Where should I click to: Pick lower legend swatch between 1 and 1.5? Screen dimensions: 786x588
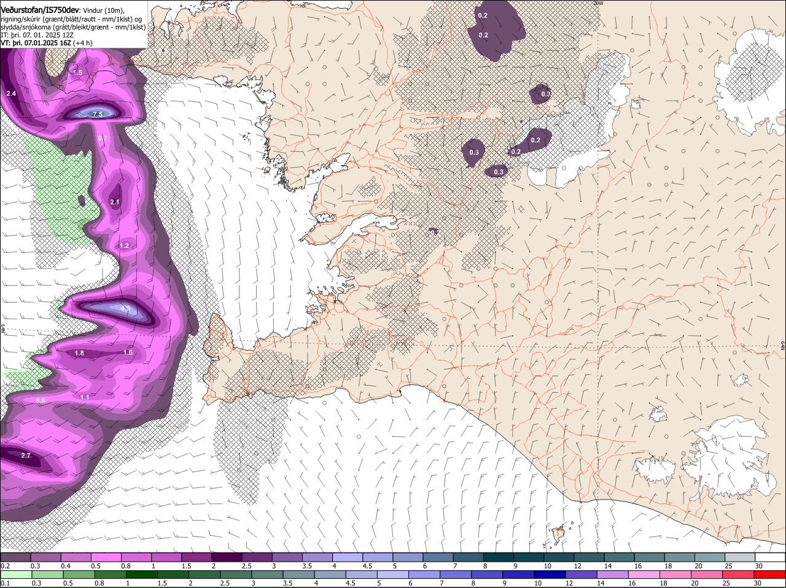point(142,574)
